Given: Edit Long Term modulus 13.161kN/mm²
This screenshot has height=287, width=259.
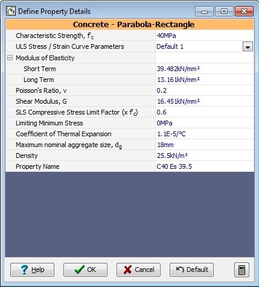Looking at the screenshot, I should 205,80.
